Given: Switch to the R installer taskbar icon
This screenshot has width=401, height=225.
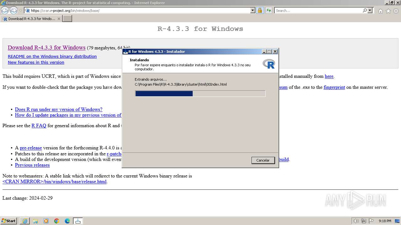Looking at the screenshot, I should (x=78, y=221).
